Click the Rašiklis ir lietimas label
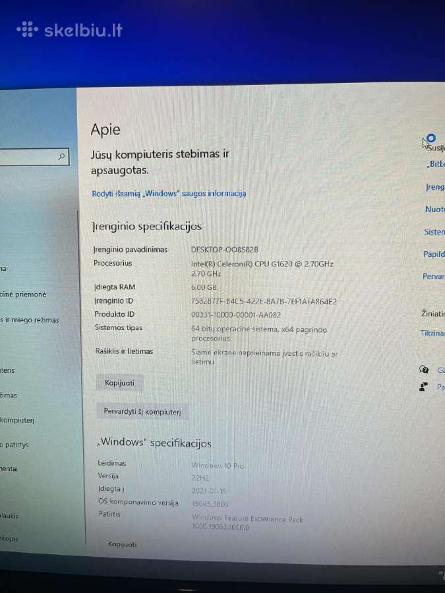This screenshot has width=445, height=593. pos(124,351)
